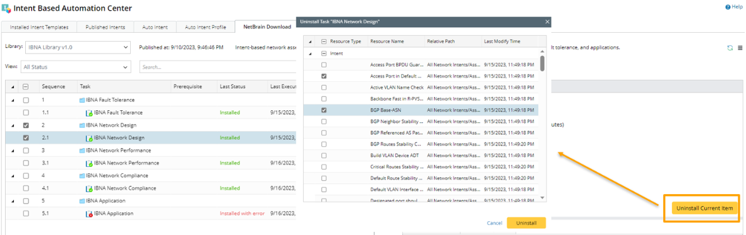
Task: Open the Library IBNA Library v1.0 dropdown
Action: click(76, 47)
